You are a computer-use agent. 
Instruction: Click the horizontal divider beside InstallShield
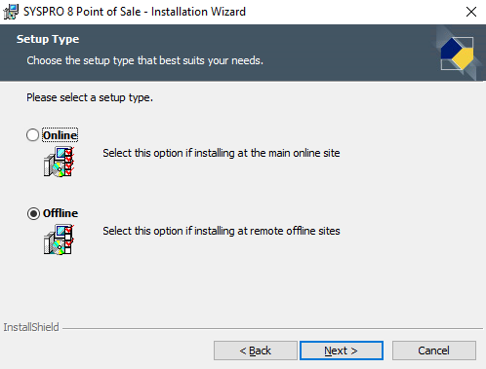pos(272,328)
